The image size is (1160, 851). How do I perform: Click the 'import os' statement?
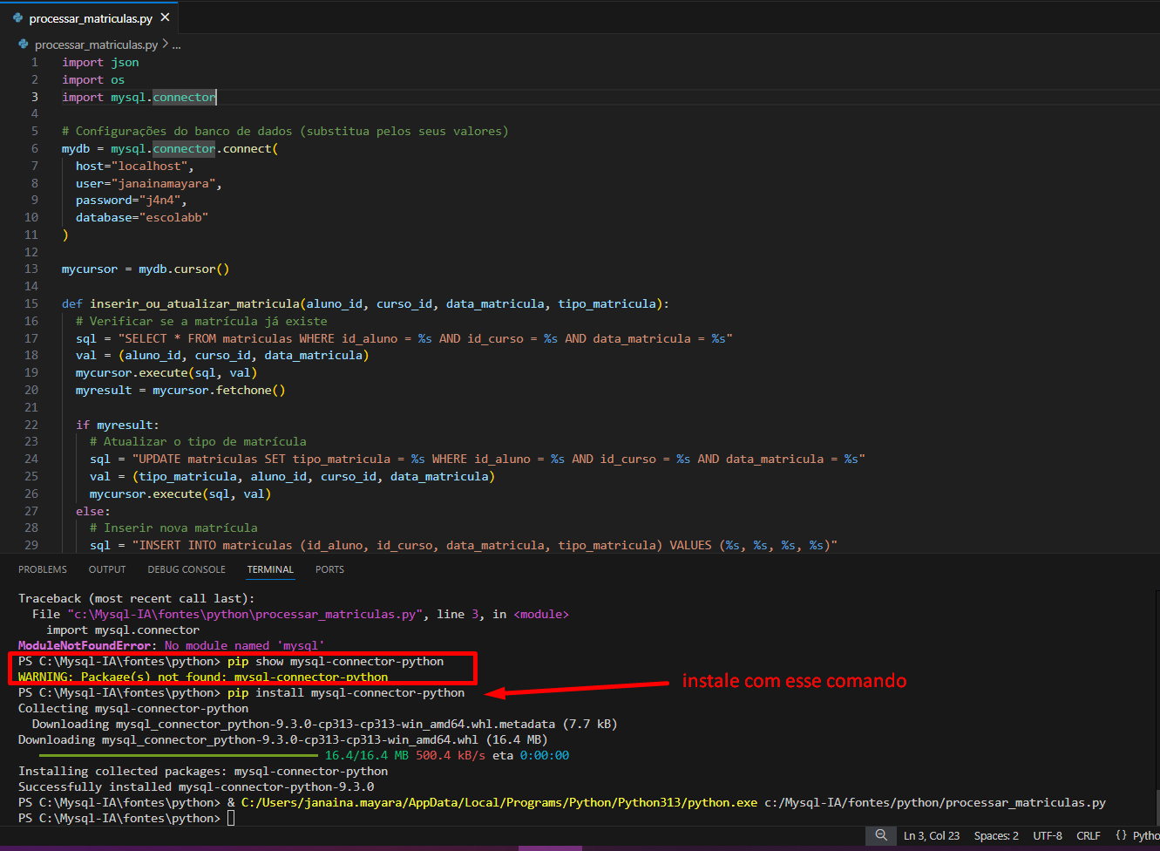[93, 79]
